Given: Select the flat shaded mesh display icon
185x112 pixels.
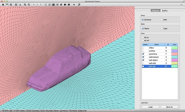Looking at the screenshot, I should (x=61, y=4).
